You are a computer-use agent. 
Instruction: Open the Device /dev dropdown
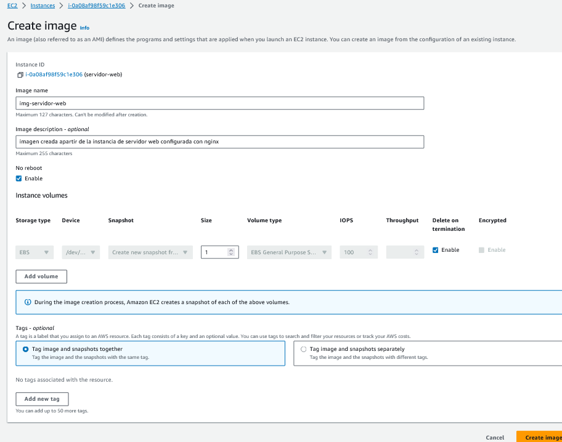tap(81, 252)
